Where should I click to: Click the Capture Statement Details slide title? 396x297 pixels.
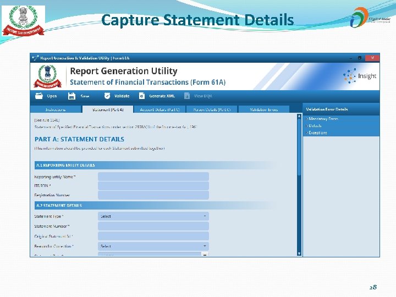tap(197, 20)
